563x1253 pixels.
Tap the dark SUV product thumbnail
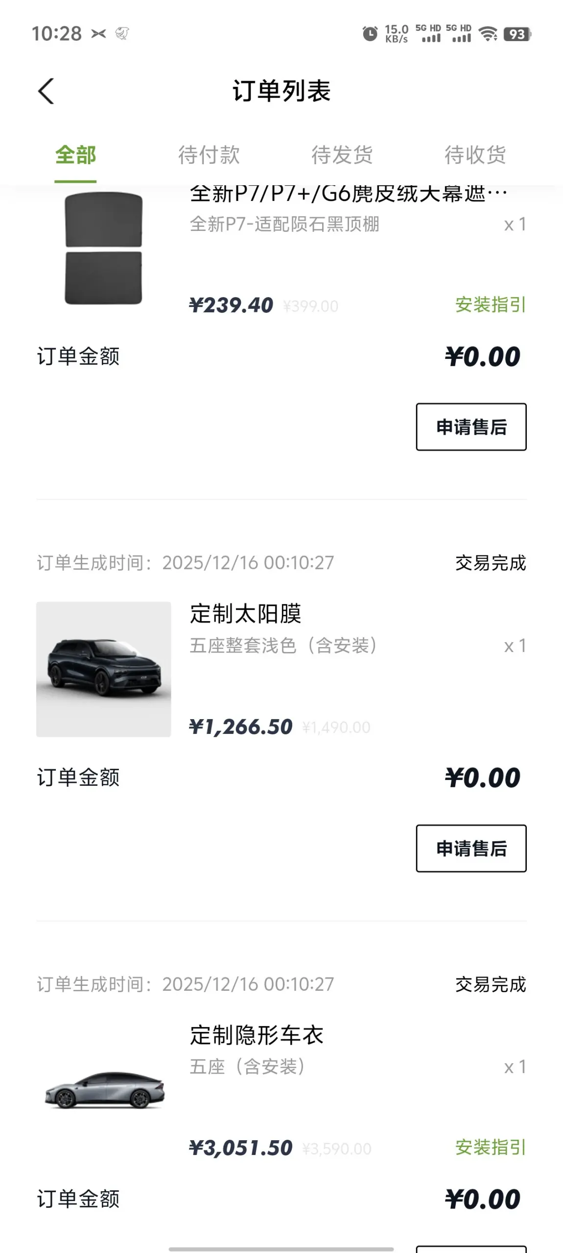(x=104, y=669)
